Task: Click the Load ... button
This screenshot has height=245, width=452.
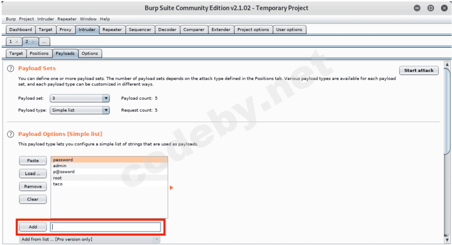Action: [33, 174]
